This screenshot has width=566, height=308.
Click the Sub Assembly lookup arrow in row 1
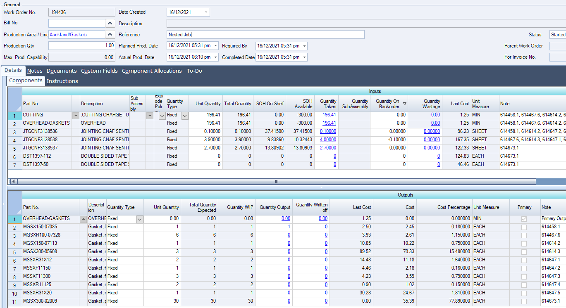[x=149, y=116]
